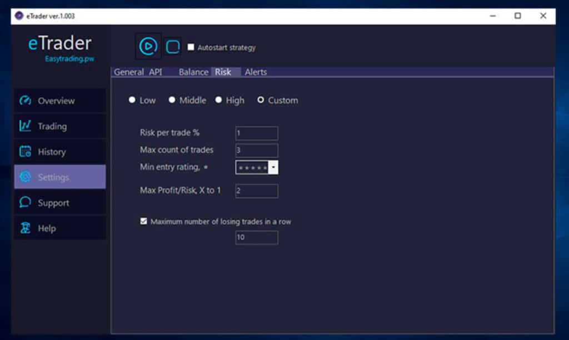Open Overview via its gauge icon
Screen dimensions: 569x340
25,101
